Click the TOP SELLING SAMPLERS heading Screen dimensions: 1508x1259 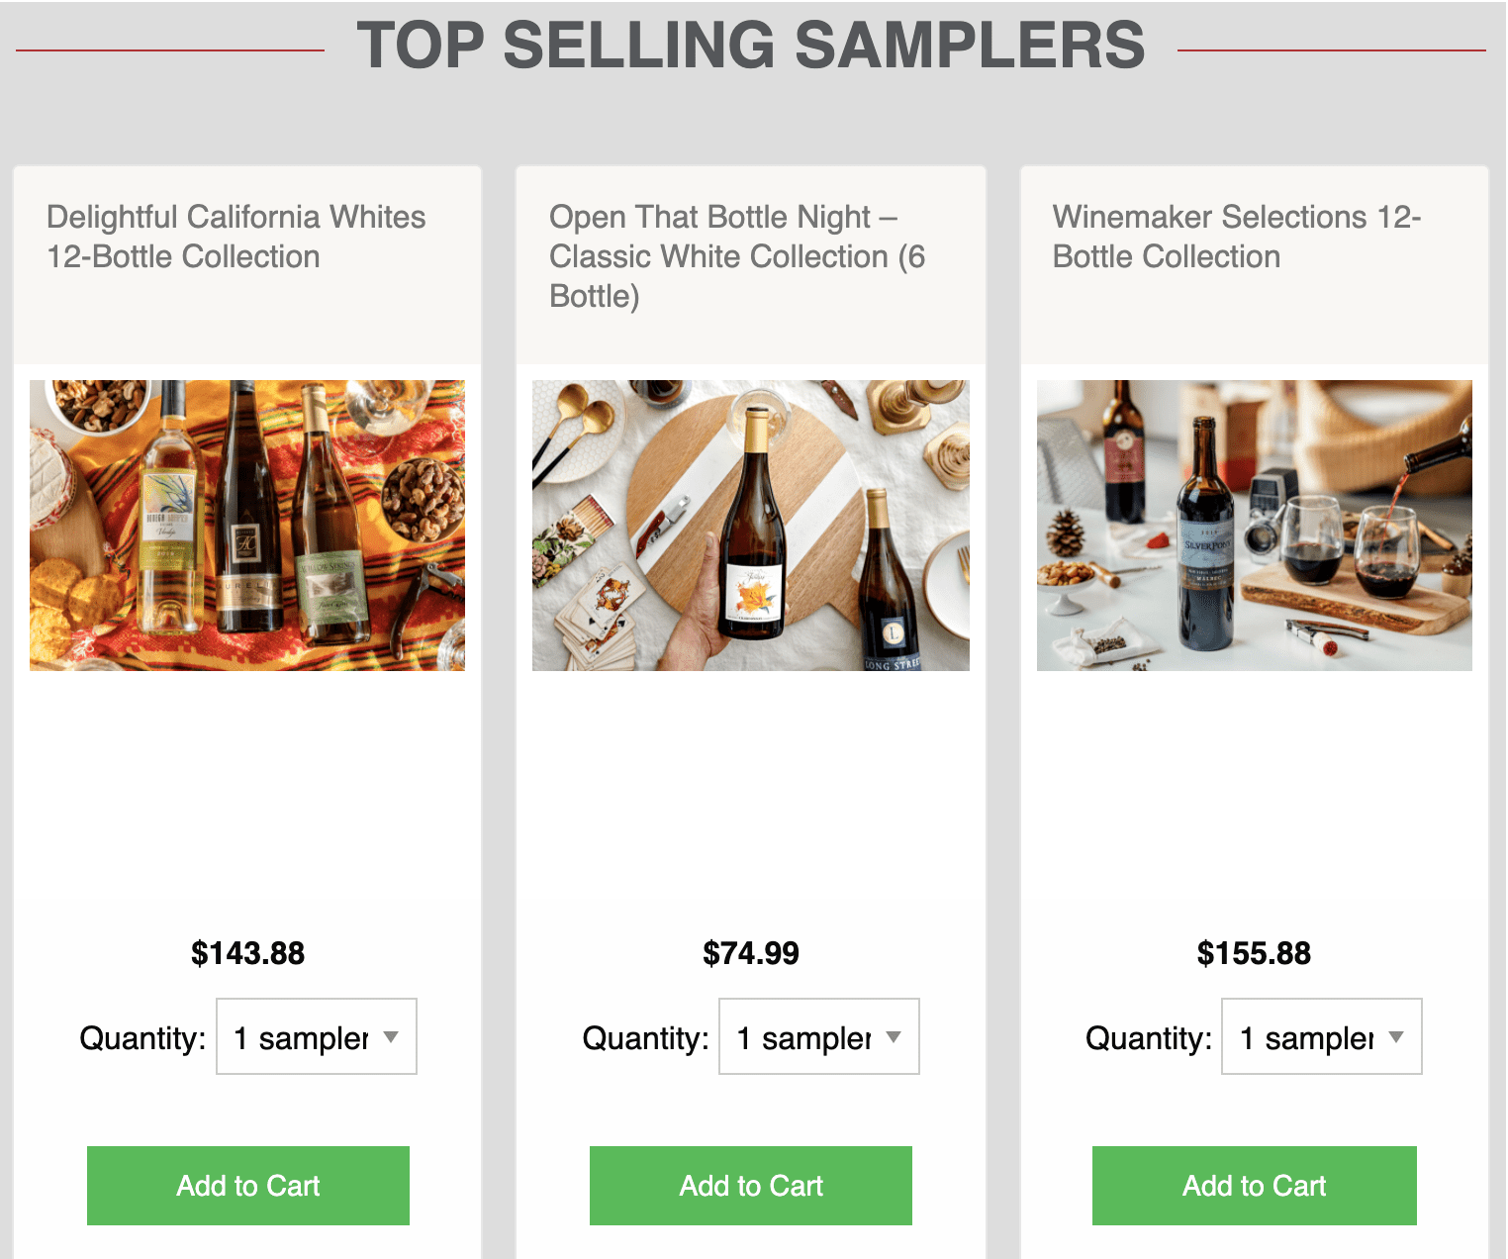(x=752, y=44)
